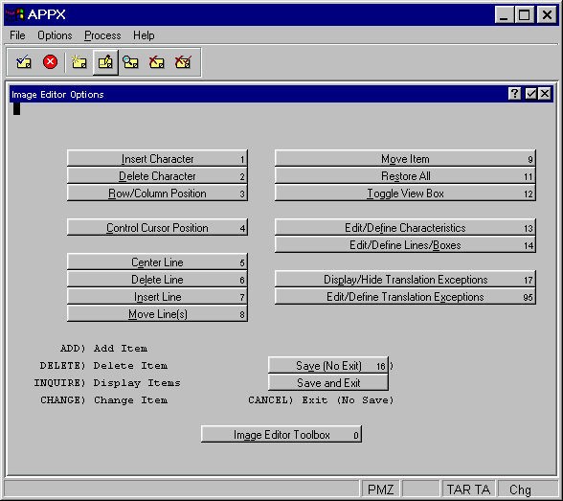Click the Save and Exit button

328,382
